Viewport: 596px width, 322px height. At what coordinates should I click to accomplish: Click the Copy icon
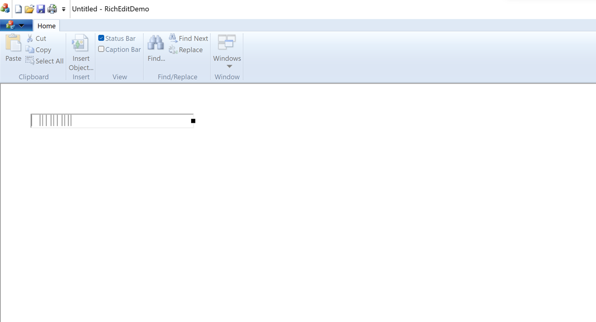(x=30, y=50)
